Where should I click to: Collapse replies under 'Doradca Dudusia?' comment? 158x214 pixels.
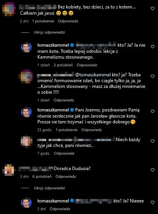[x=49, y=188]
